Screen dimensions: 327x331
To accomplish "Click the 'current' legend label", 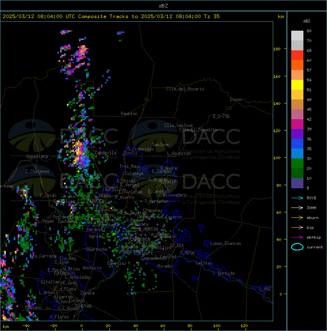I will click(x=315, y=247).
